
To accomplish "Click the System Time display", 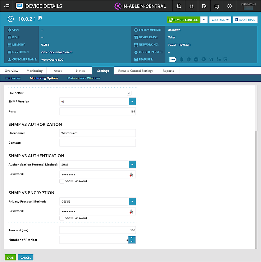I will click(248, 6).
